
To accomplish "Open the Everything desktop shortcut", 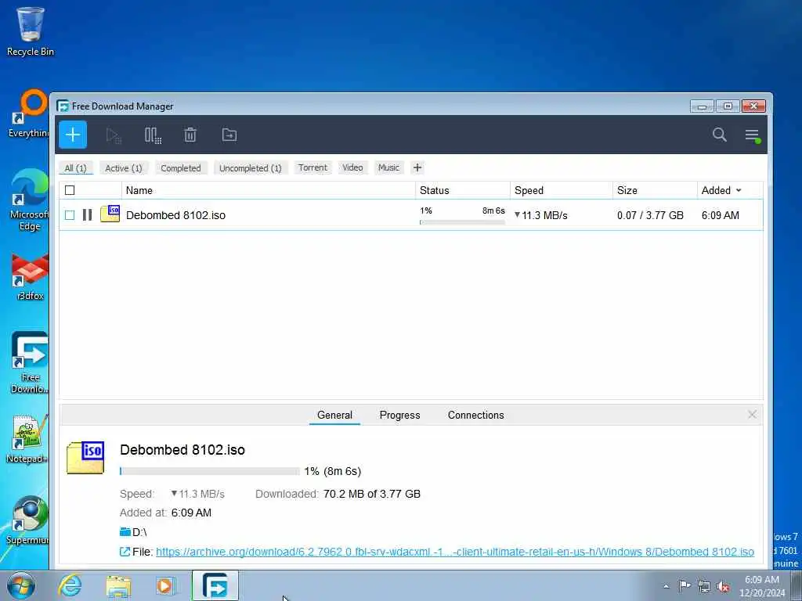I will click(x=30, y=113).
